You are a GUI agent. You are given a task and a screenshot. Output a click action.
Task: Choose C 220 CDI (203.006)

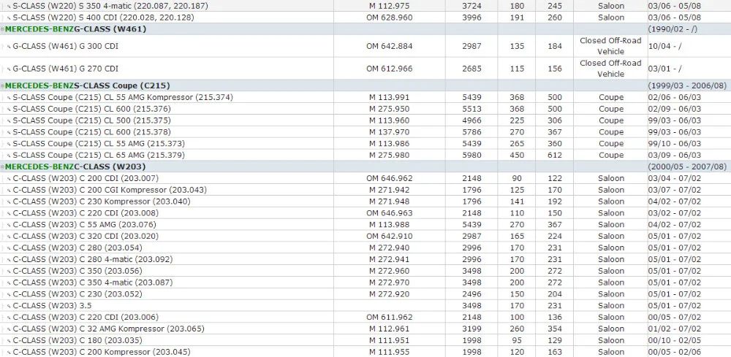point(86,317)
